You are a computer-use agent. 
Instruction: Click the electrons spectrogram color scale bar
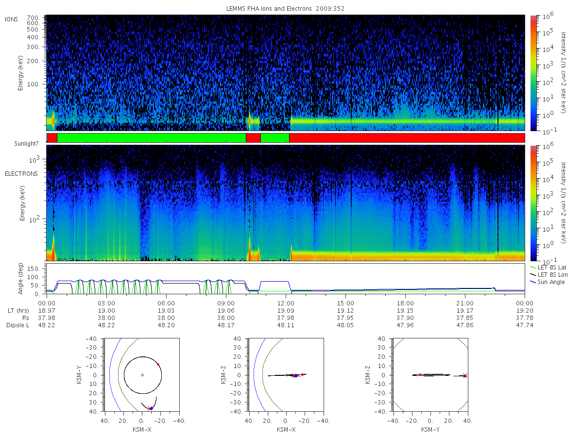(x=533, y=203)
